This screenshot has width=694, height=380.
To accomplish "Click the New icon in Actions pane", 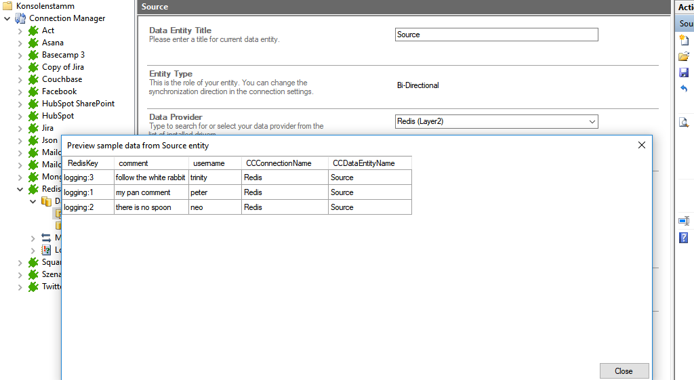I will 684,40.
